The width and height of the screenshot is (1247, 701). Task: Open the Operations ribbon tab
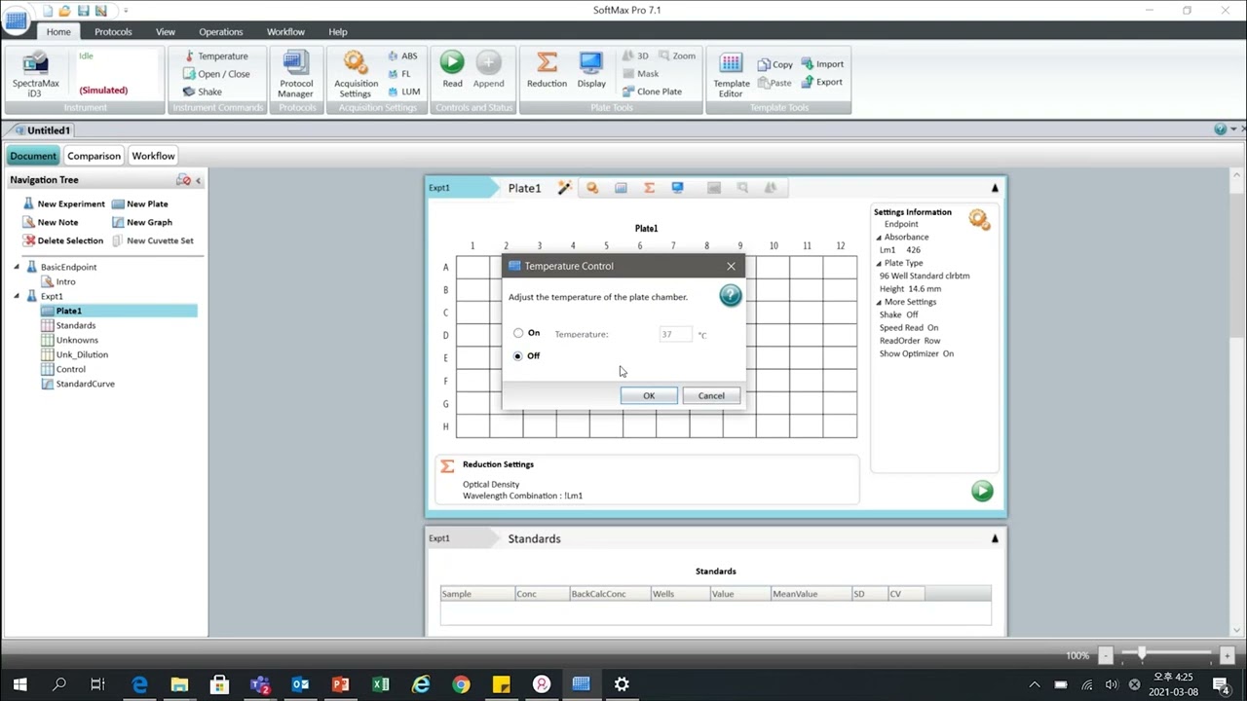pos(221,32)
